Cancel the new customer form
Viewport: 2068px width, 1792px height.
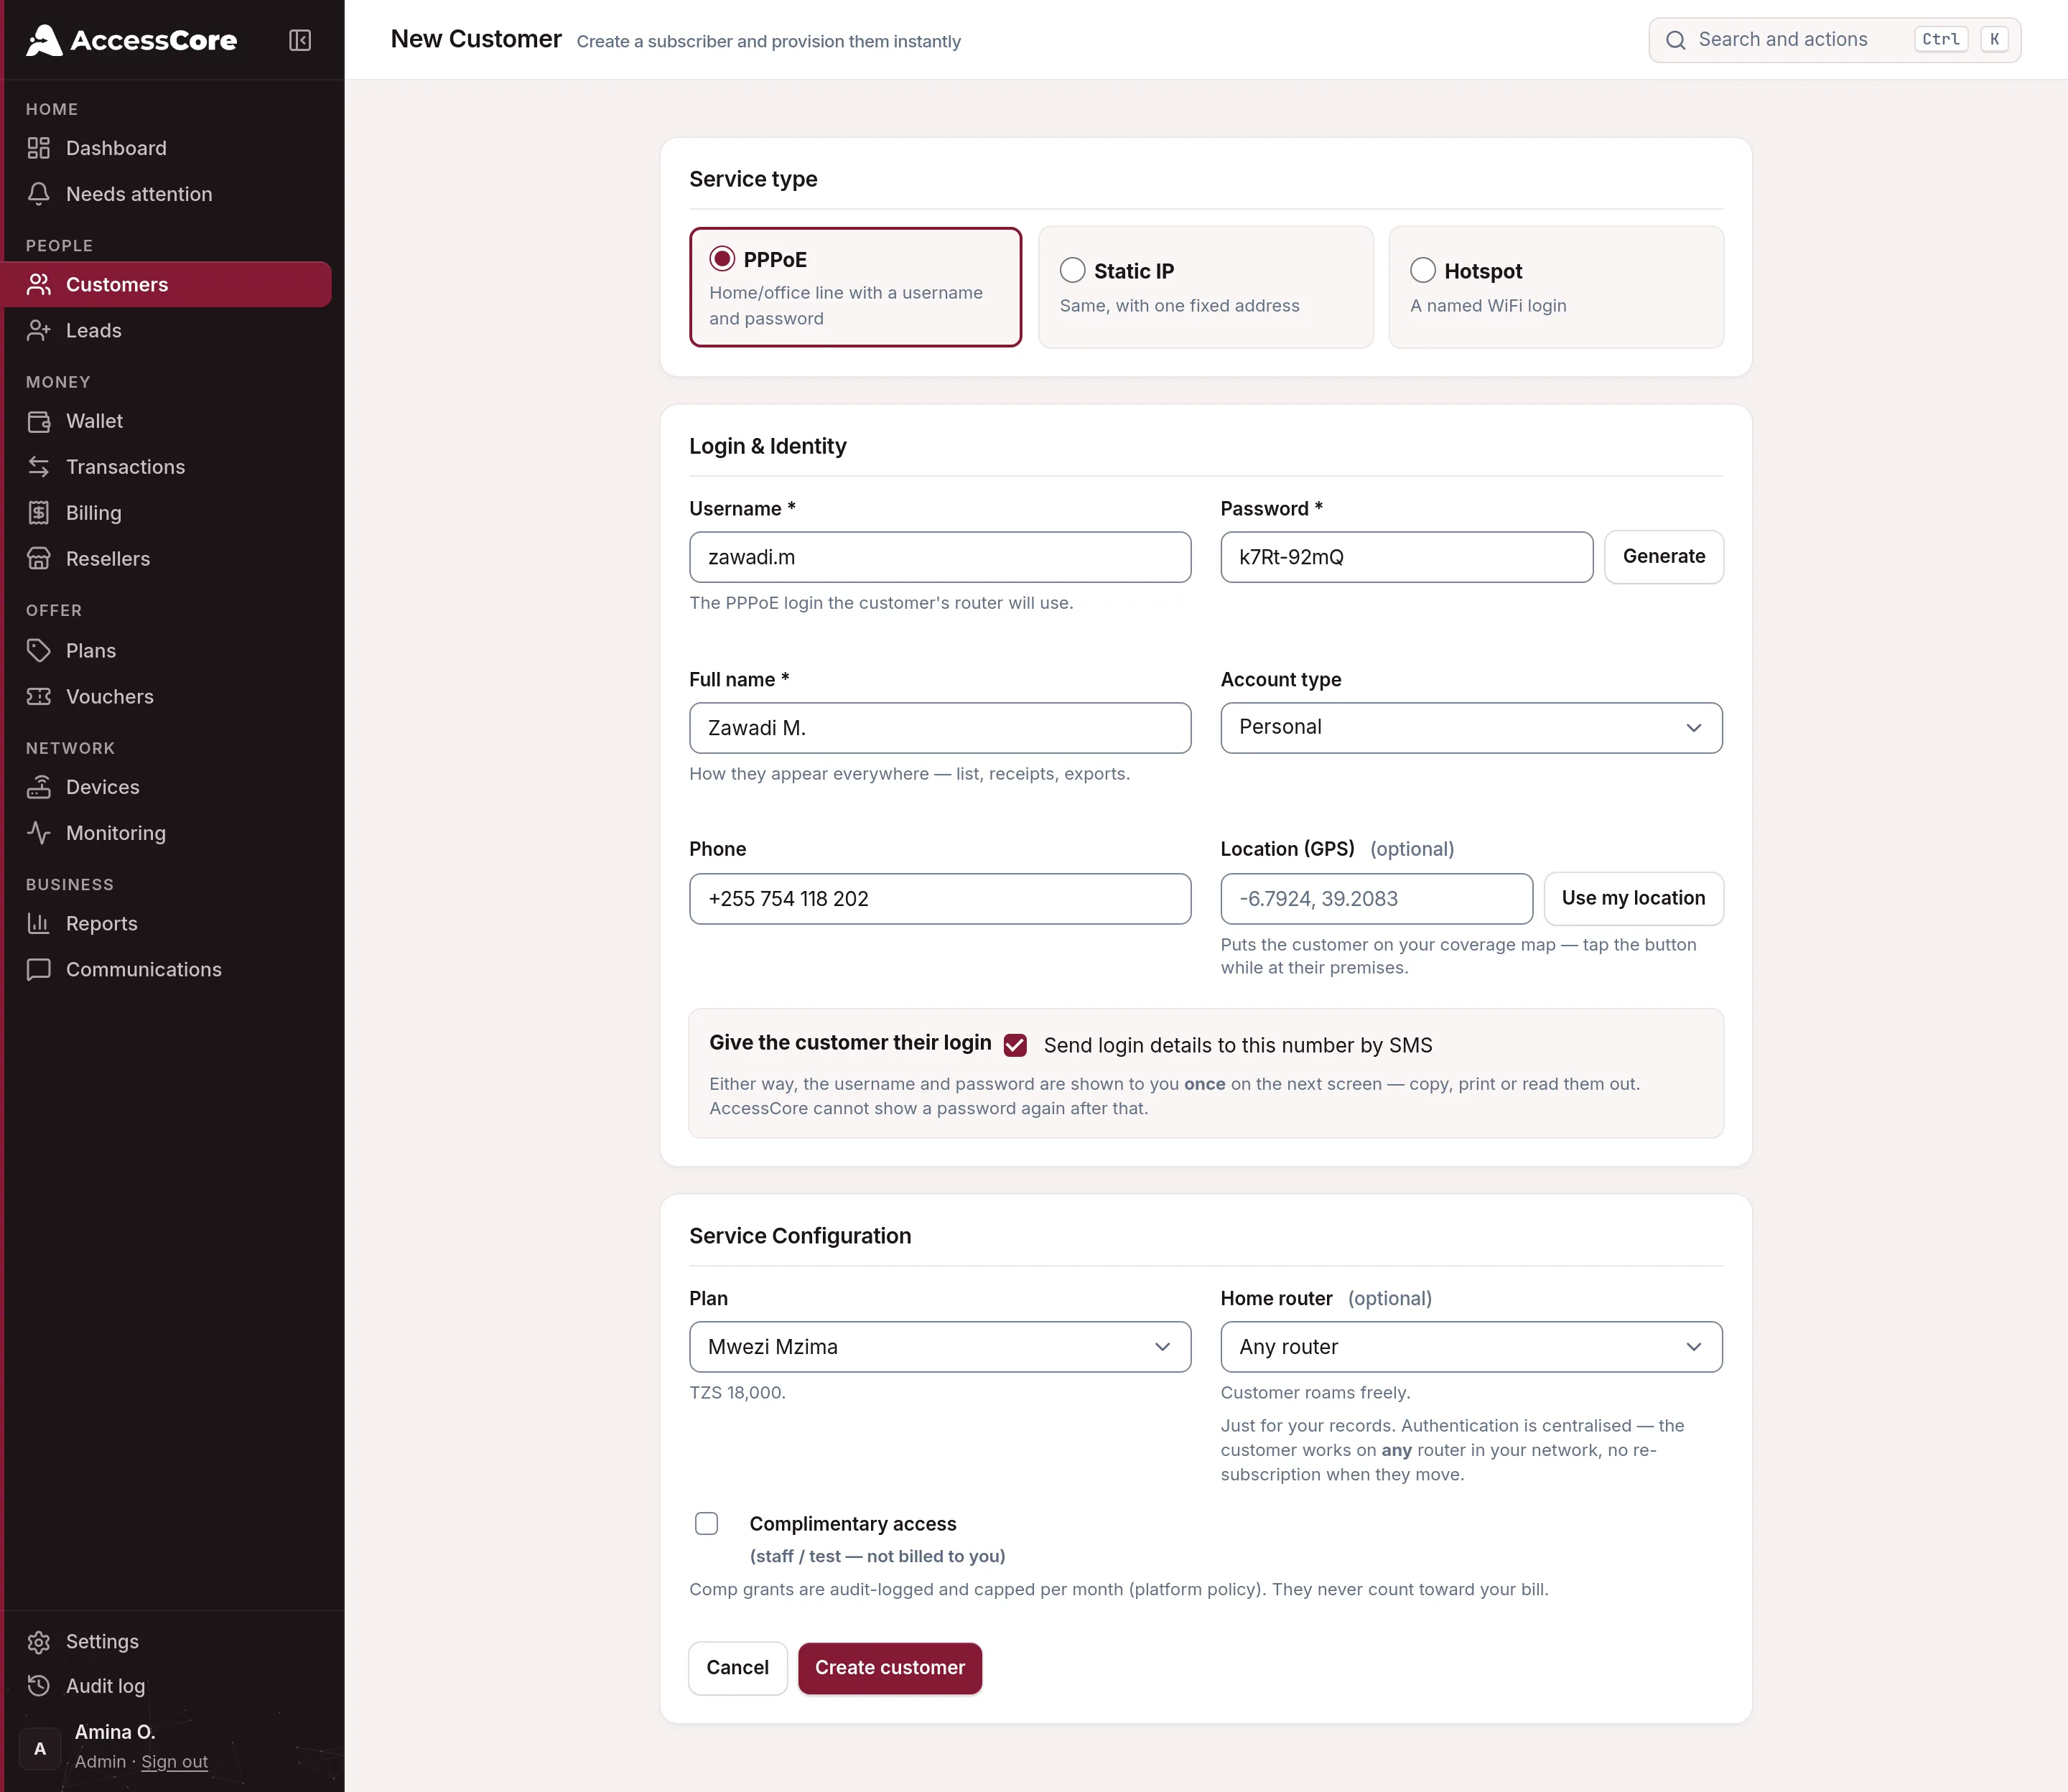[738, 1668]
